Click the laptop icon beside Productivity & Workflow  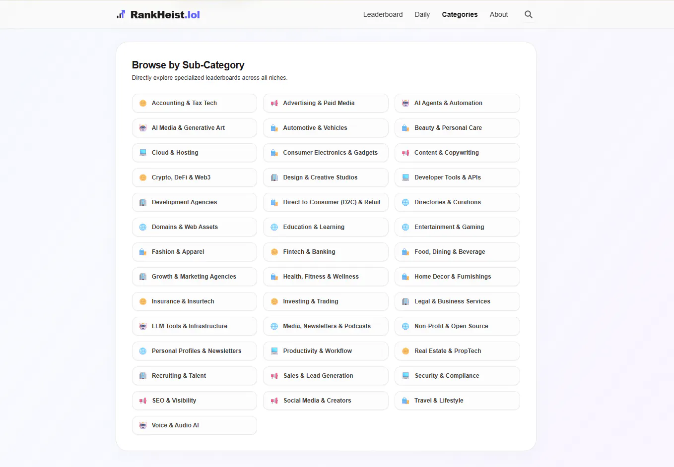tap(274, 351)
